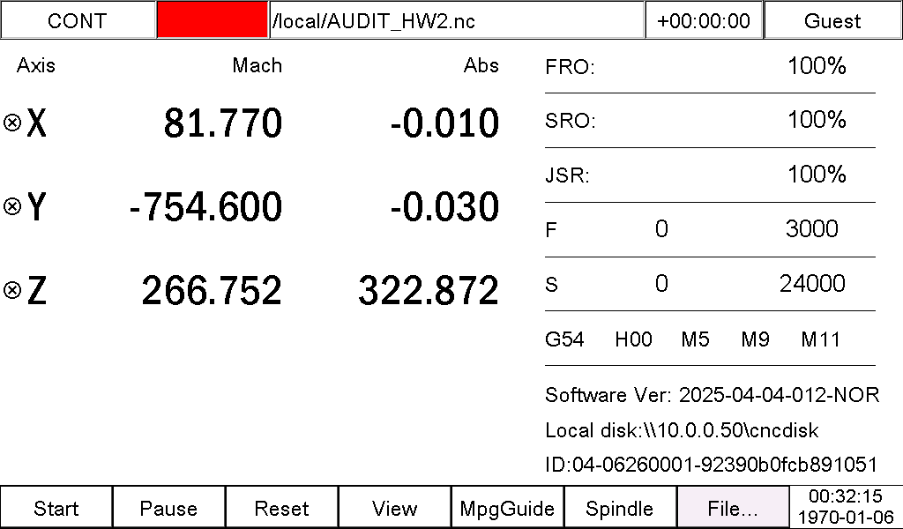Click the controller ID string

coord(712,464)
